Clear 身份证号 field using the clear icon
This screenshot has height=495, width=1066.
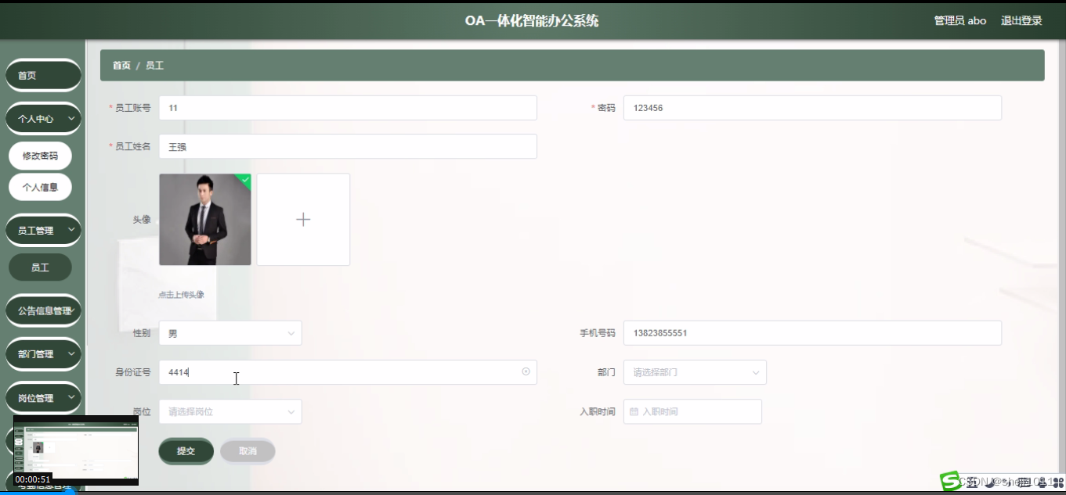[x=526, y=371]
